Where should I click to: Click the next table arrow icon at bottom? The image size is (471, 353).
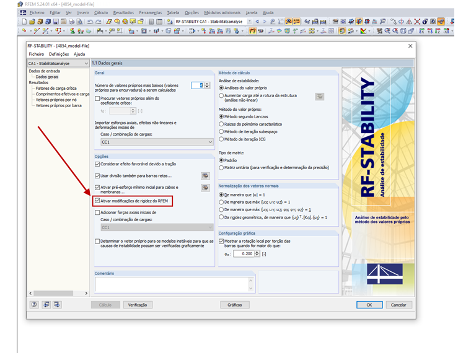pyautogui.click(x=57, y=305)
